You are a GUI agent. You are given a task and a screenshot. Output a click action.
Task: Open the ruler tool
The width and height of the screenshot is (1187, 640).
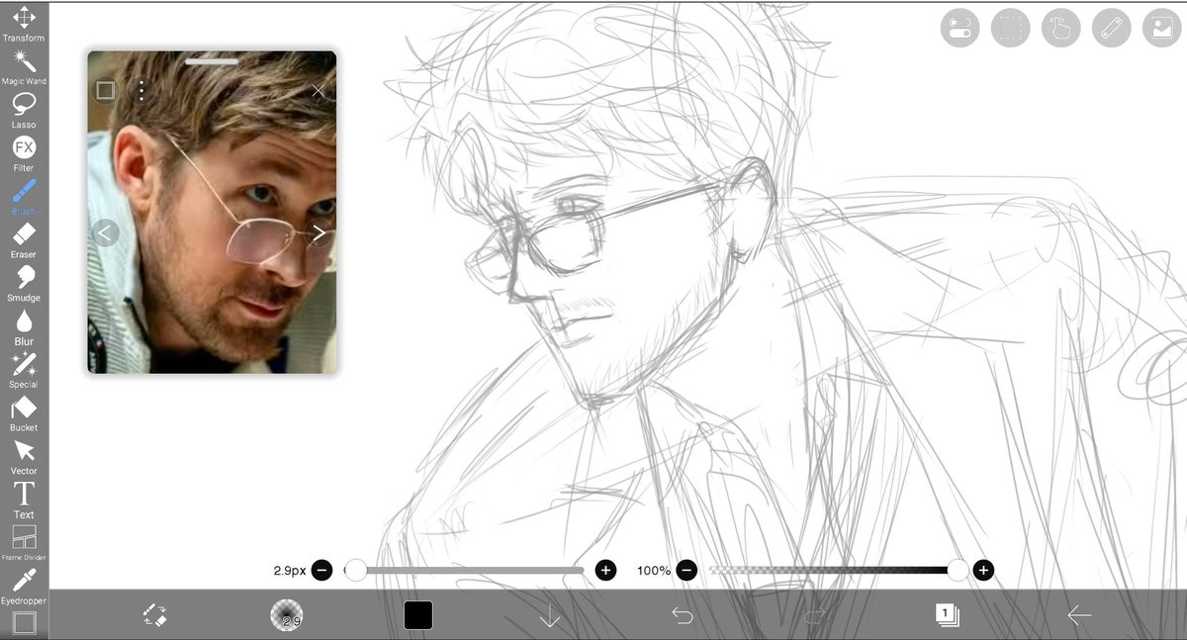click(1112, 28)
